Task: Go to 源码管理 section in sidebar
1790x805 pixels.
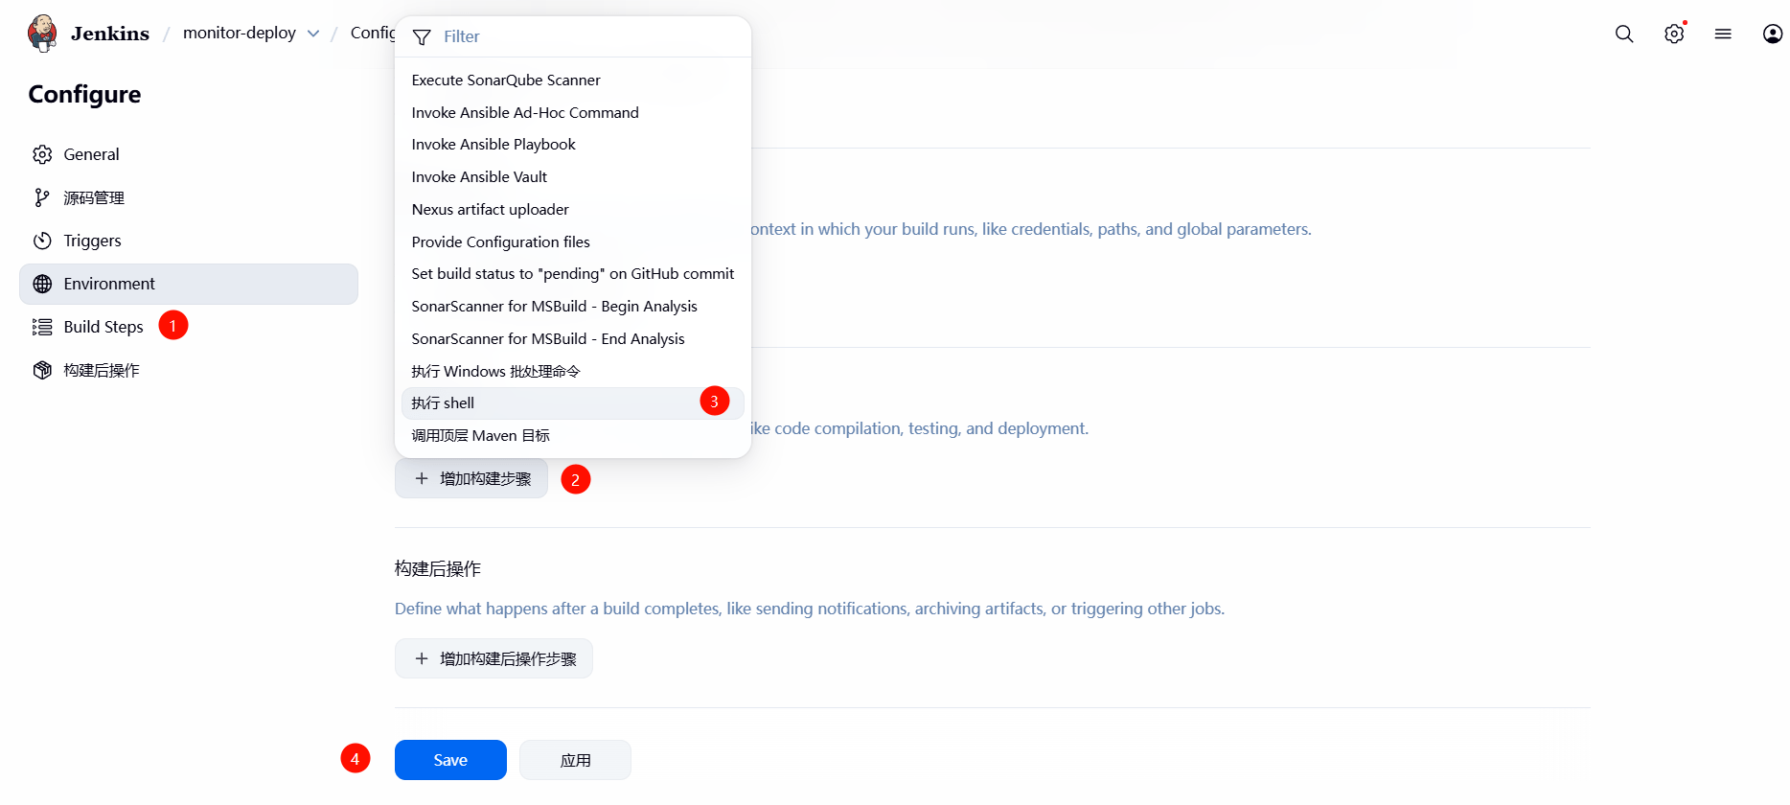Action: coord(94,197)
